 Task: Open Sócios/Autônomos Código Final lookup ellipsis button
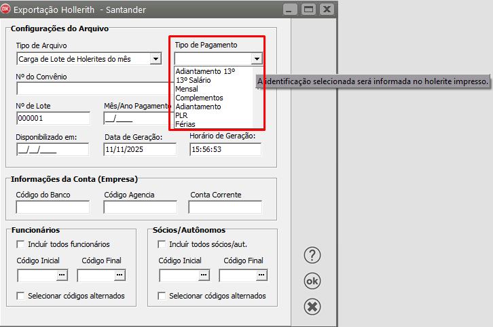(x=261, y=275)
